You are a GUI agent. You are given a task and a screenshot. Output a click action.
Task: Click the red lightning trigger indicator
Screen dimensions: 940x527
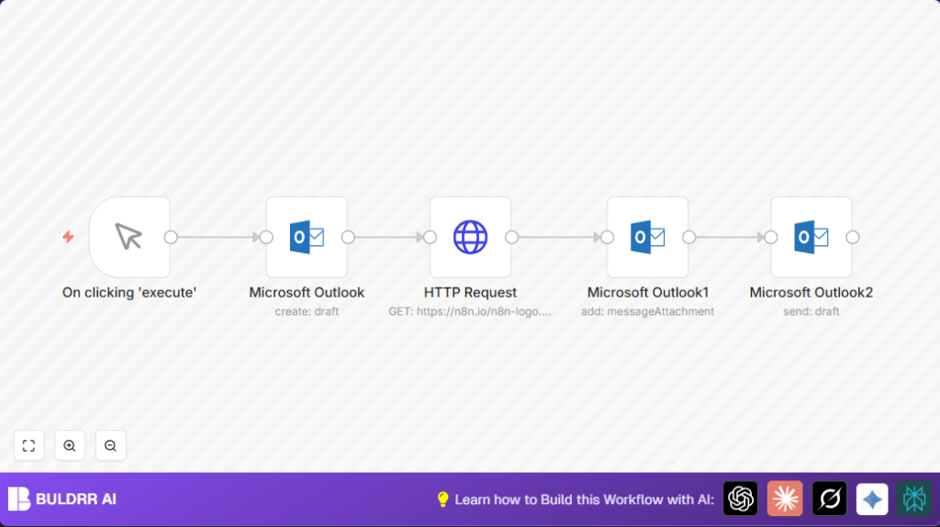(x=68, y=237)
